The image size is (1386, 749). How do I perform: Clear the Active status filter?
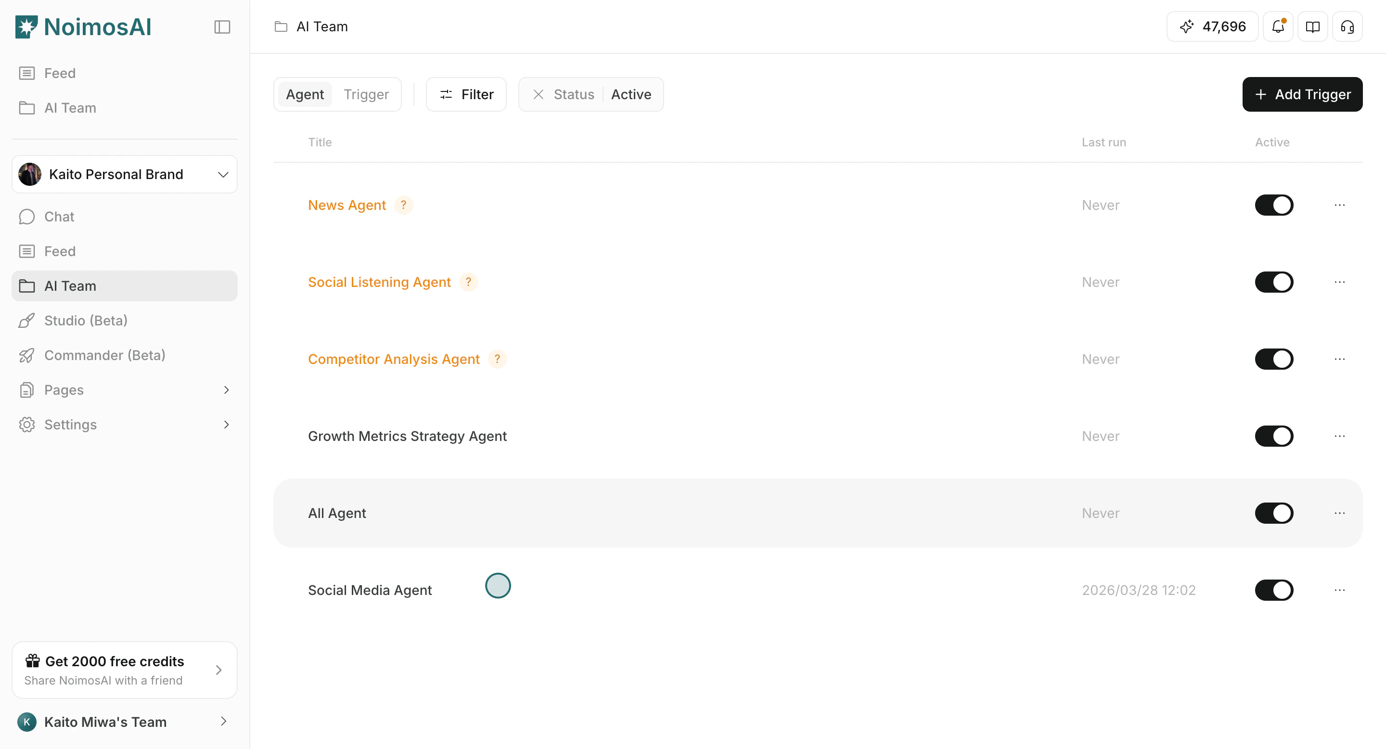point(538,94)
